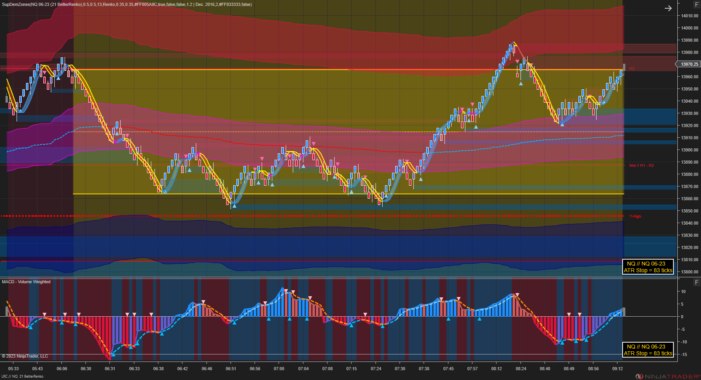Click the Mid // R1 - R2 label
This screenshot has width=701, height=380.
tap(641, 166)
